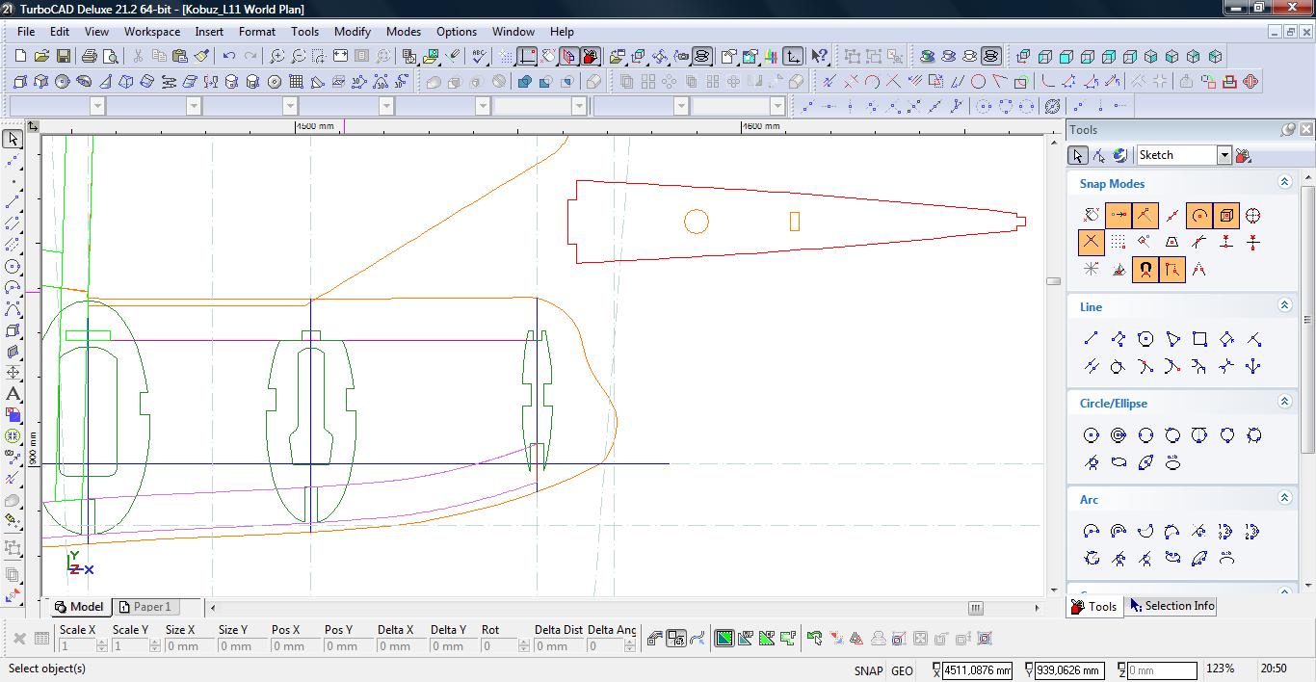The width and height of the screenshot is (1316, 682).
Task: Toggle SNAP in the status bar
Action: point(868,670)
